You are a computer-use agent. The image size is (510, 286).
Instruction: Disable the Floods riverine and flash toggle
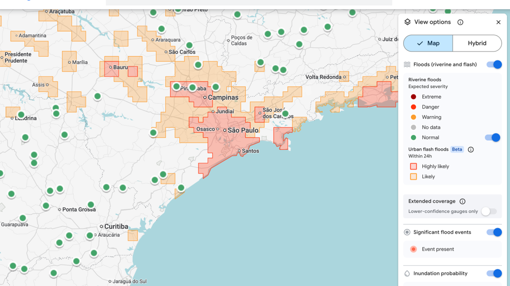(494, 64)
